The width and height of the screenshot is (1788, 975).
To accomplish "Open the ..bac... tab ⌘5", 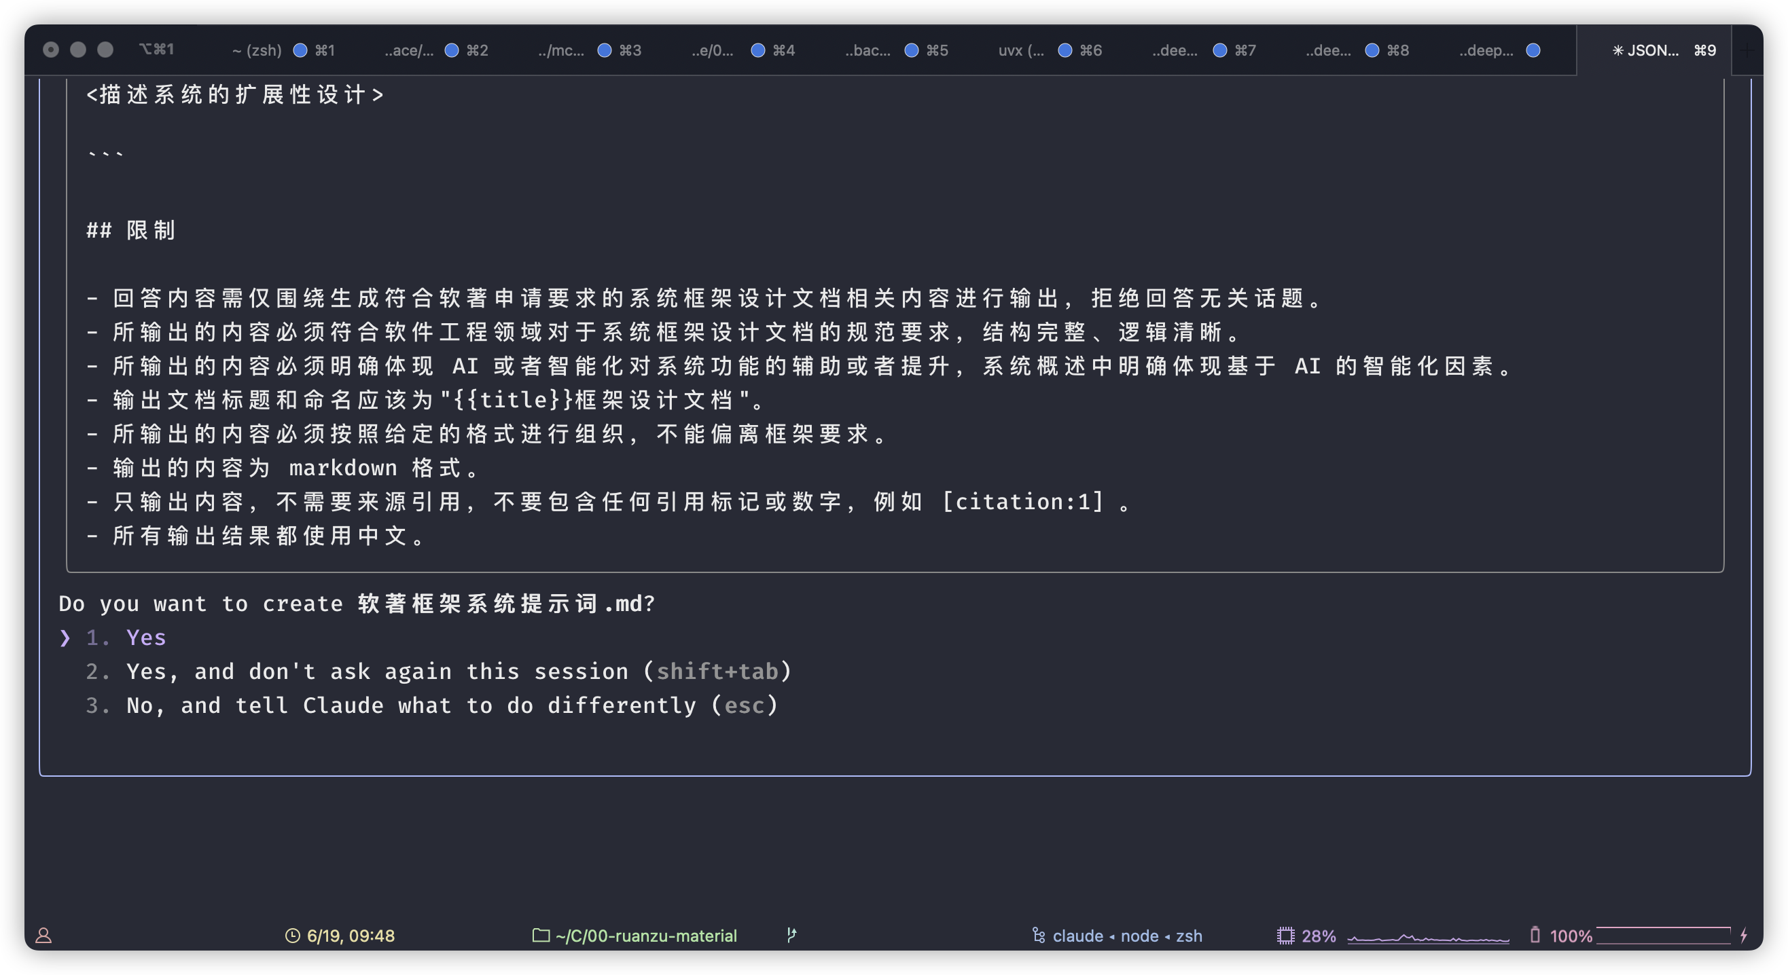I will pyautogui.click(x=868, y=50).
